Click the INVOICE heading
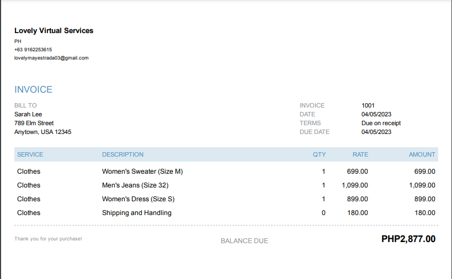The width and height of the screenshot is (452, 279). (33, 89)
